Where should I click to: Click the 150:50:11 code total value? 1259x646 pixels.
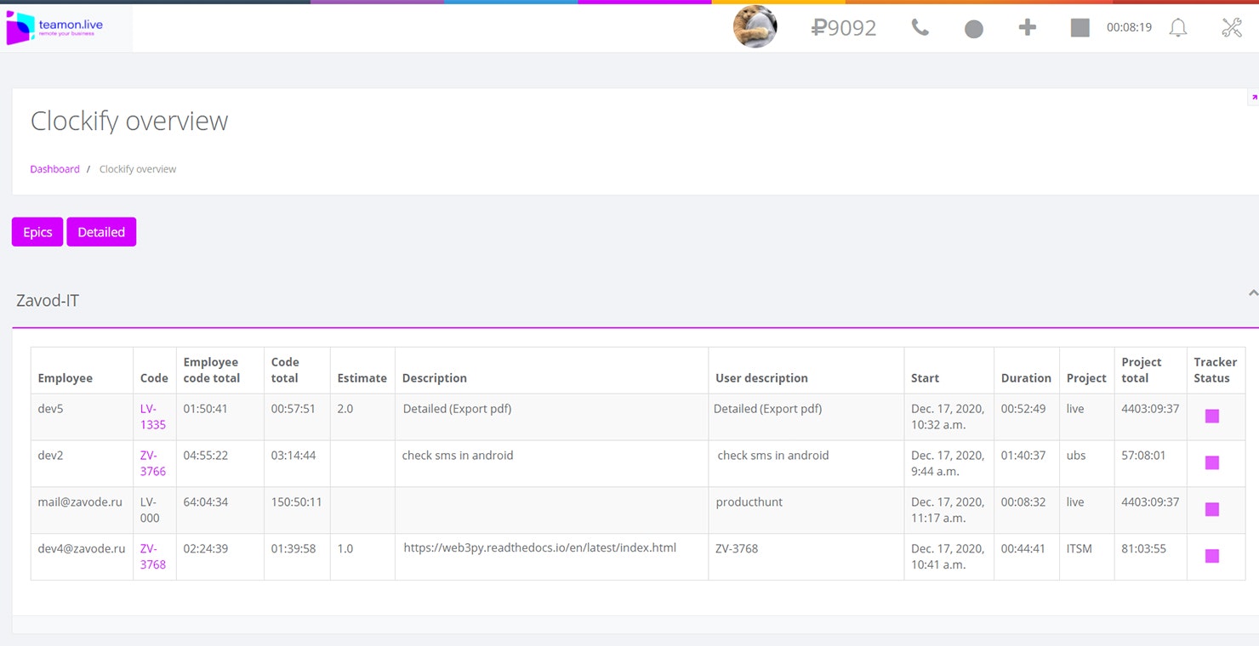tap(297, 502)
